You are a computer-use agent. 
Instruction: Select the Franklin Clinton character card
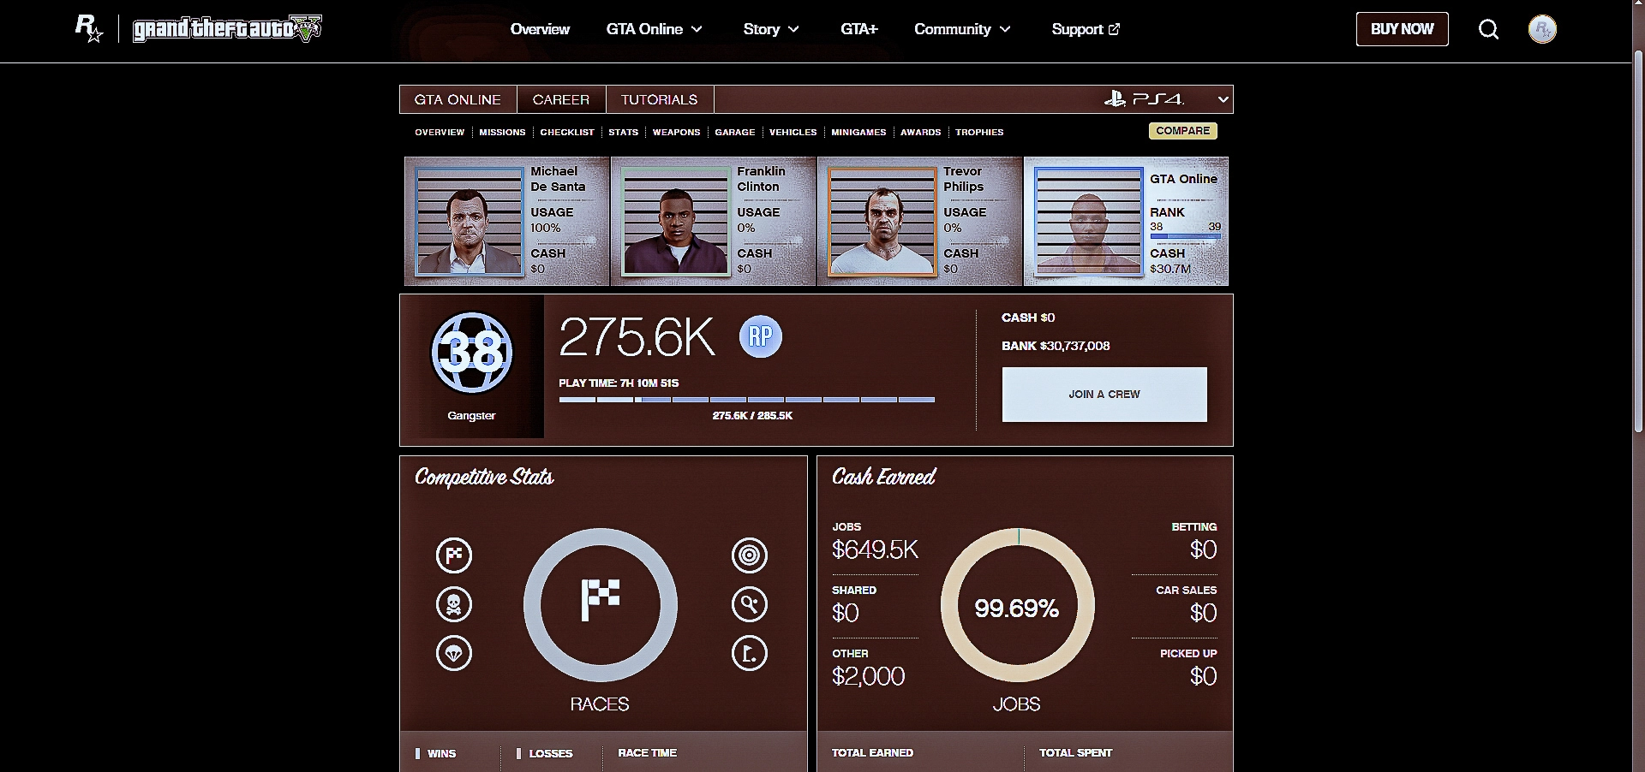tap(713, 221)
